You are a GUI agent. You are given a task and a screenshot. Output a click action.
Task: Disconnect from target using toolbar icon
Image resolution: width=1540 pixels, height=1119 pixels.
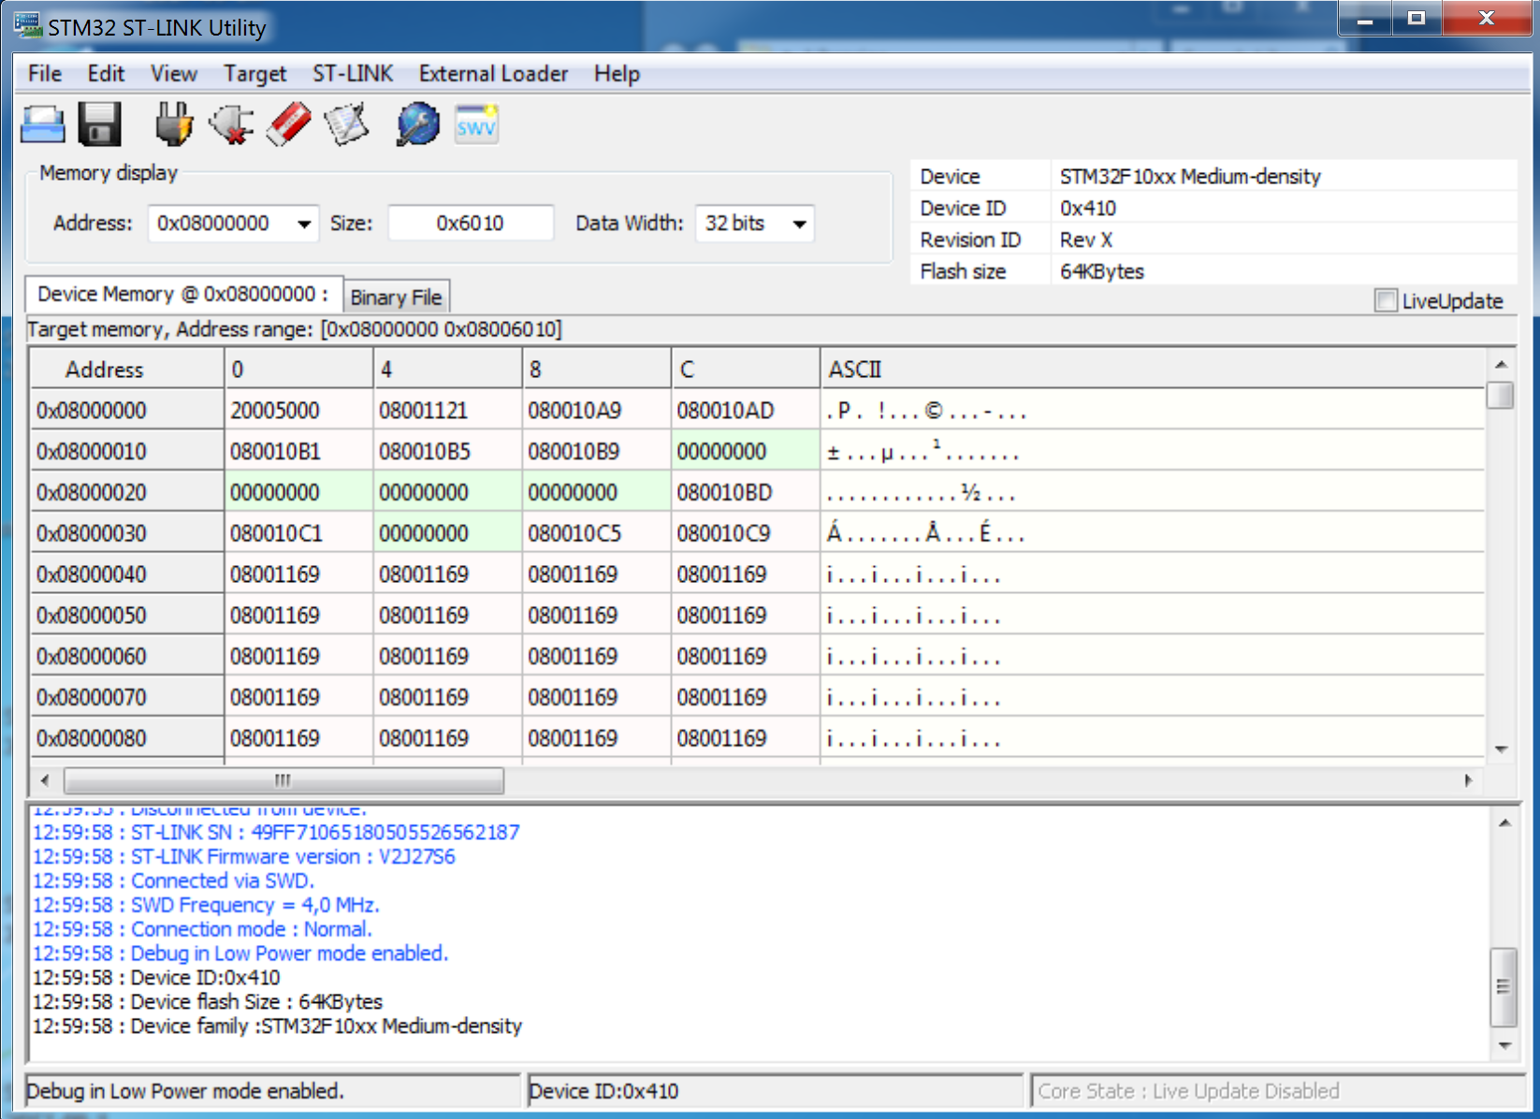231,124
